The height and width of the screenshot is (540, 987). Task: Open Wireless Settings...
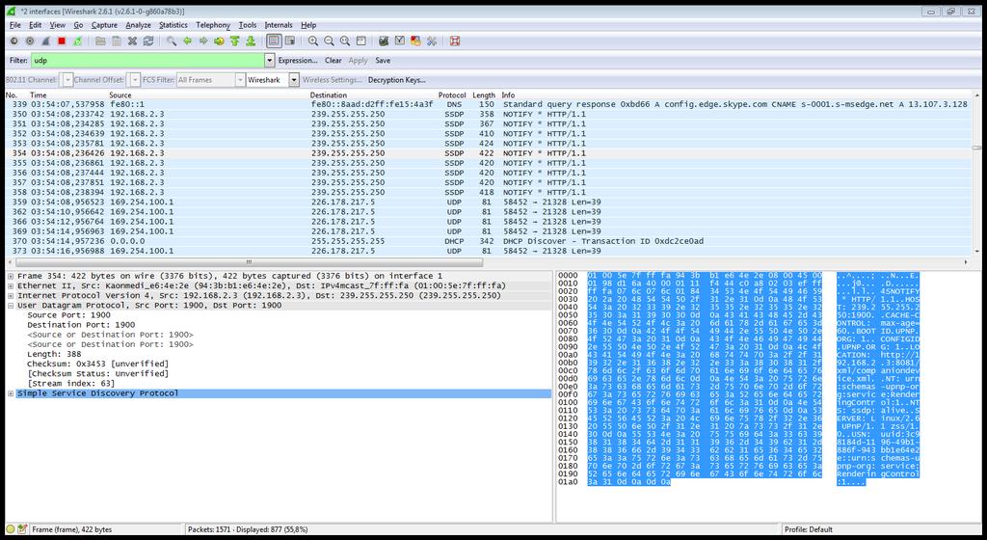click(333, 80)
